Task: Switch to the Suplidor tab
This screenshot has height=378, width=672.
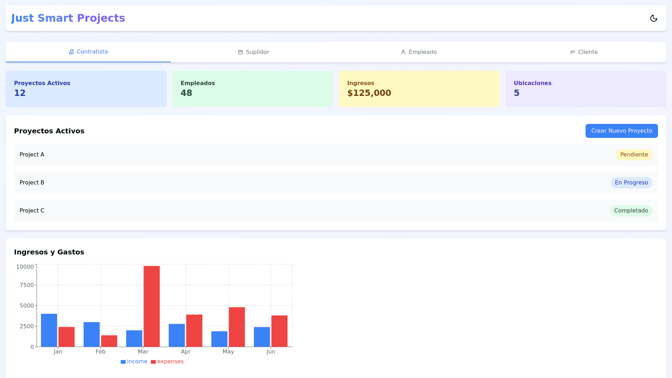Action: tap(257, 52)
